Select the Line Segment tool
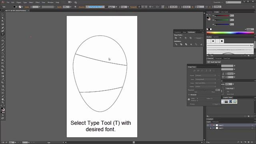 pos(3,38)
